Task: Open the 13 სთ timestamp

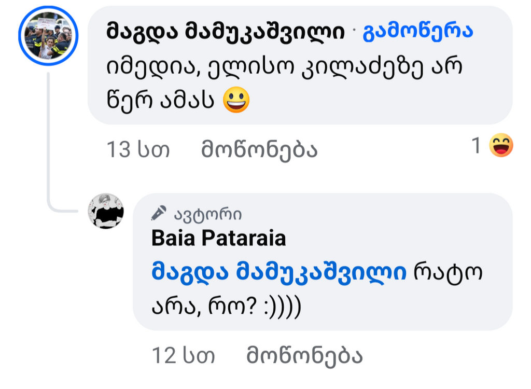Action: [x=138, y=150]
